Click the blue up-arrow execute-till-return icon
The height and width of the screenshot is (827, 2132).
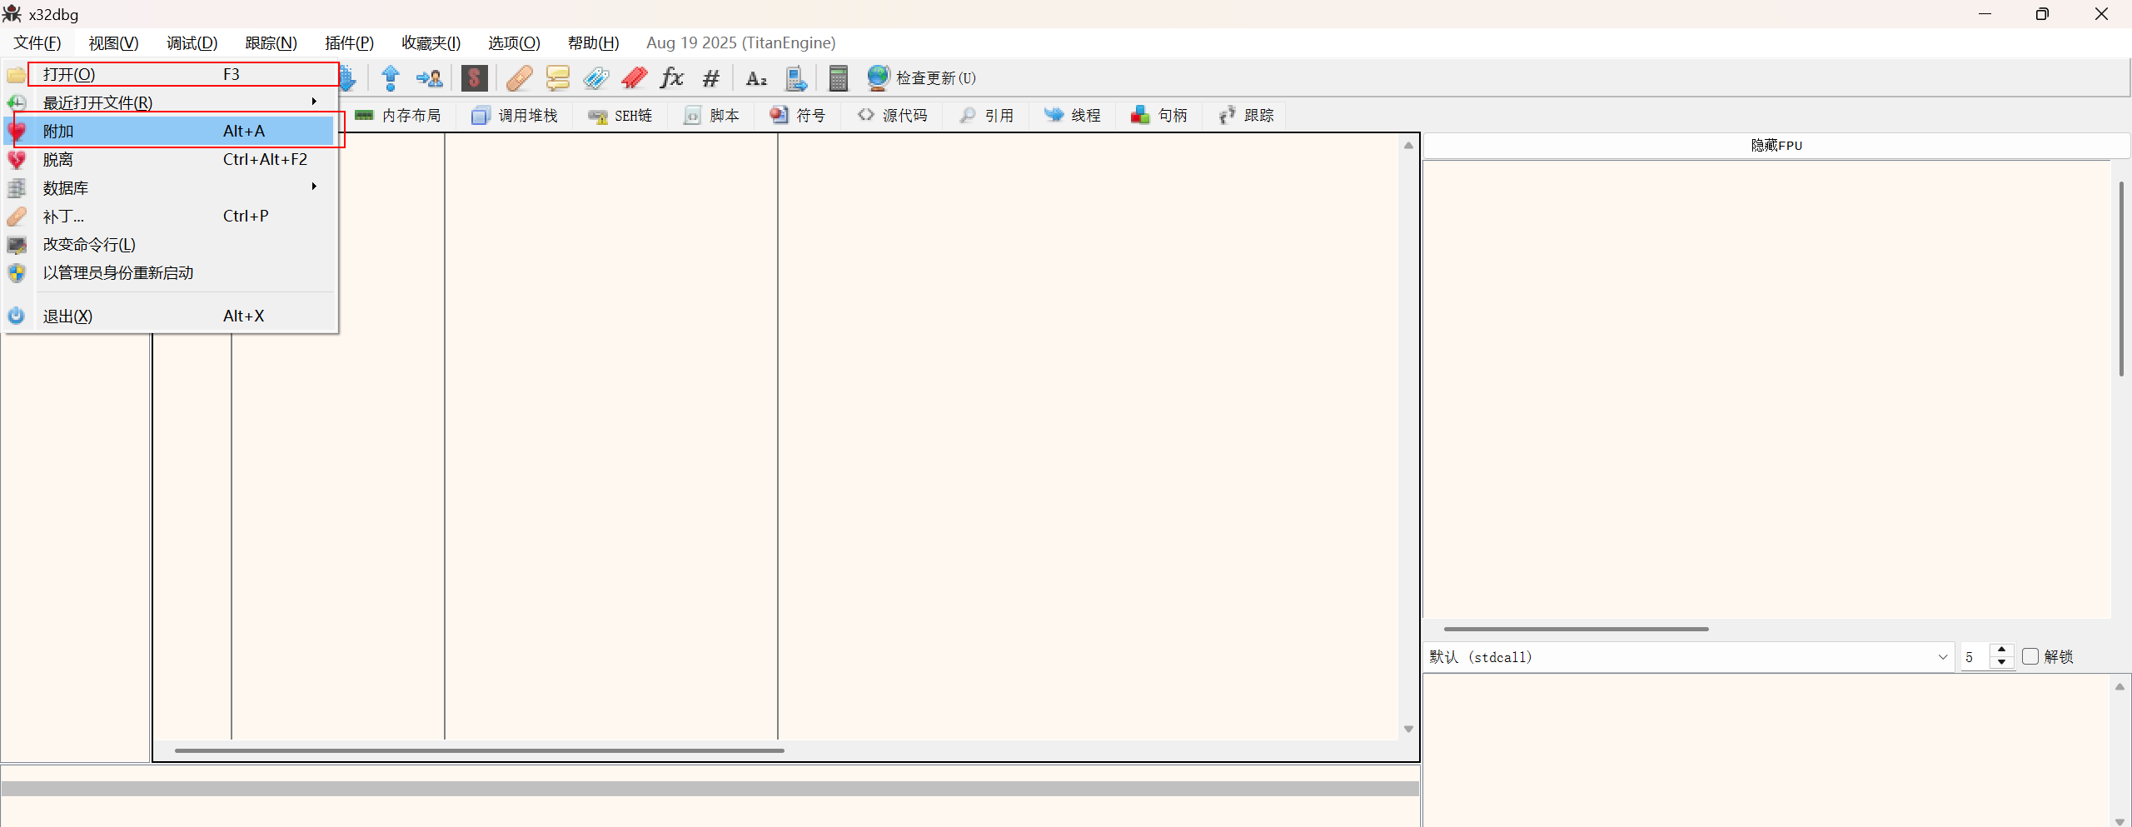(x=390, y=78)
